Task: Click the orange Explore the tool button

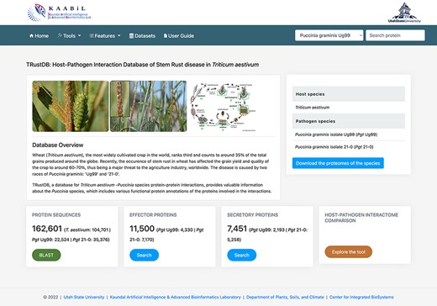Action: [x=349, y=252]
